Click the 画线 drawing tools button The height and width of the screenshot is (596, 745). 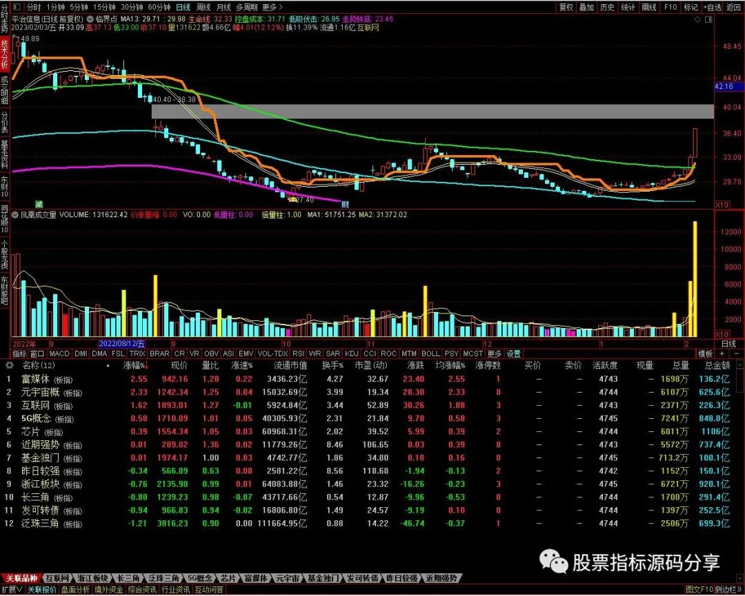click(x=649, y=7)
